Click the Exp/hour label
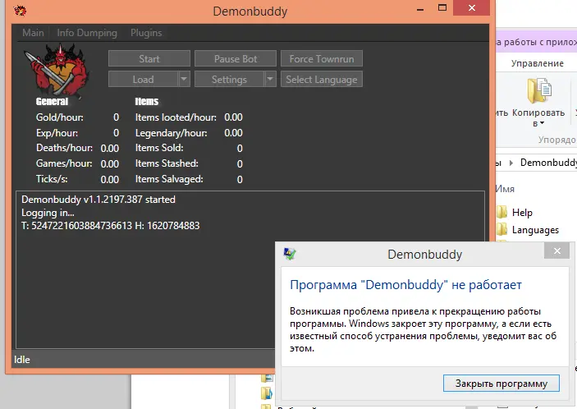577x409 pixels. click(57, 133)
